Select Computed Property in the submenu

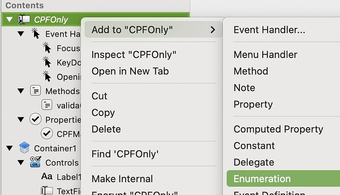[x=278, y=129]
